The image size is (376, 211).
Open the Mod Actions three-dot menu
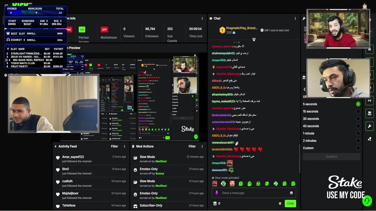point(202,147)
